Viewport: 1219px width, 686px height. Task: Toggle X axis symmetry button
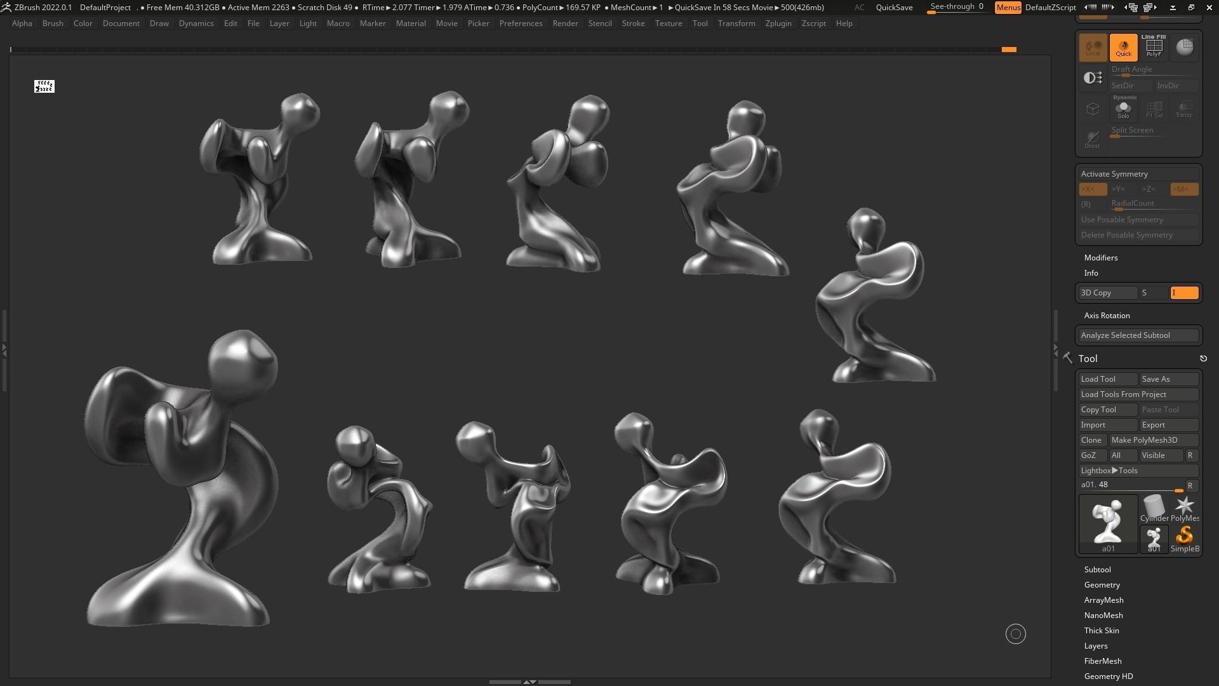[1092, 189]
